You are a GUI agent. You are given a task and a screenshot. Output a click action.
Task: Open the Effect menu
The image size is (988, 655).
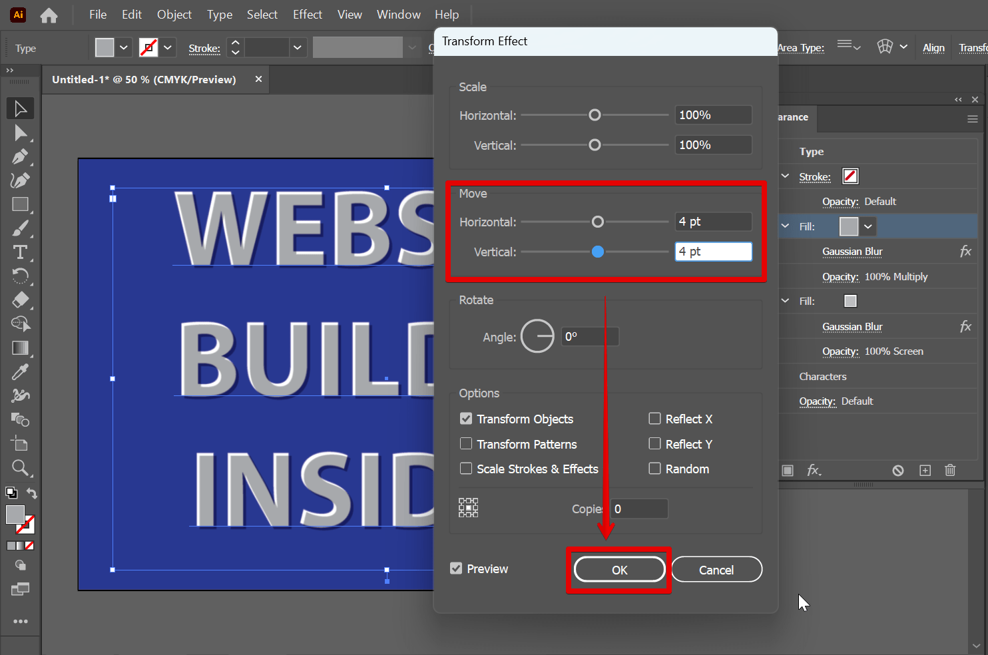pos(307,14)
